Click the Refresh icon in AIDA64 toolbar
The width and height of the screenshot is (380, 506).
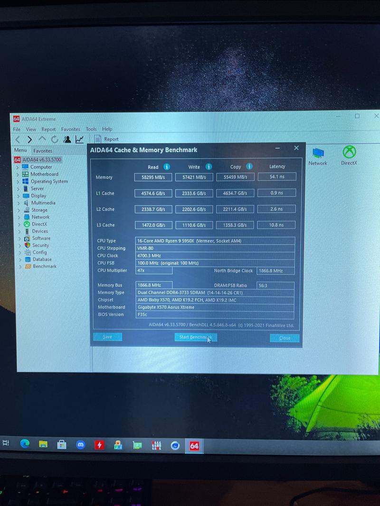tap(55, 139)
